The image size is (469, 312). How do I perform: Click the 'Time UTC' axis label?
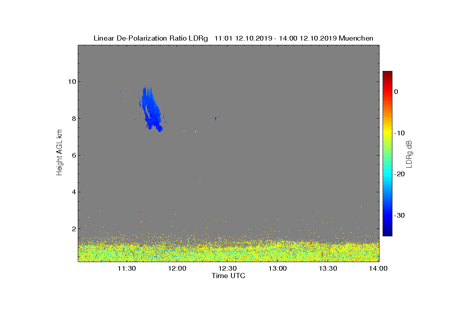[x=229, y=276]
